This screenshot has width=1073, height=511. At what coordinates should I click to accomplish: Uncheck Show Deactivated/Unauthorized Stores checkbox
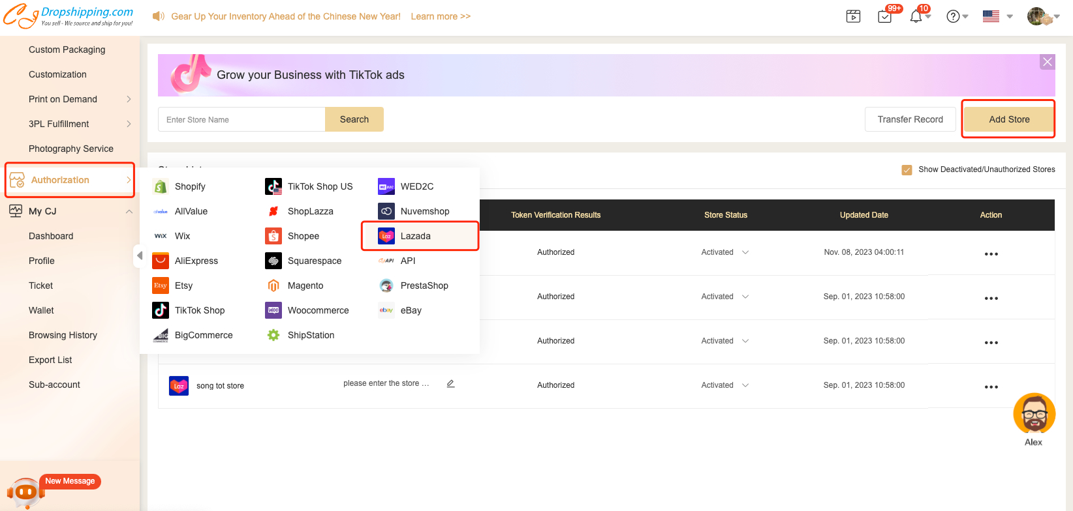click(907, 169)
